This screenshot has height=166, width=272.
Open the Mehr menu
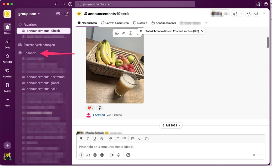coord(7,102)
